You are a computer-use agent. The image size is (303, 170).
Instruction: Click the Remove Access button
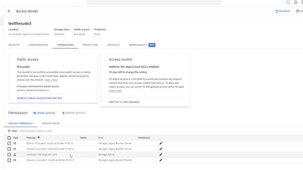tap(73, 113)
